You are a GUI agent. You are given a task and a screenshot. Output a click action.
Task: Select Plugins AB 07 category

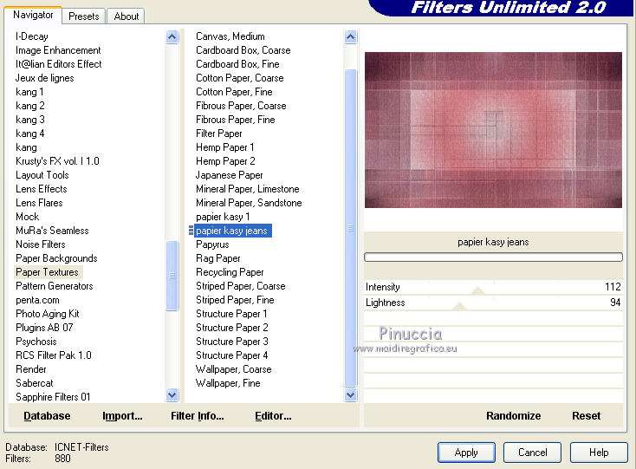(44, 328)
